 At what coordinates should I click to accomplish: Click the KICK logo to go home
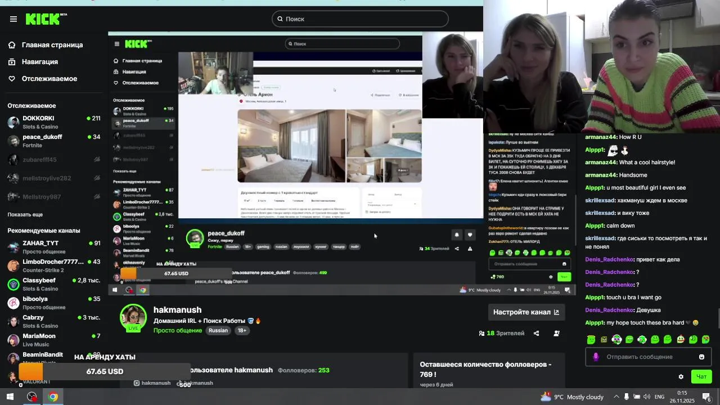pyautogui.click(x=46, y=19)
